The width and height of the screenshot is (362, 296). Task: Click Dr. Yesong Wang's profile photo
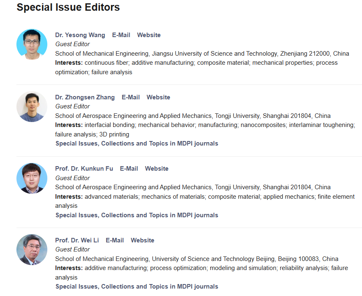pyautogui.click(x=32, y=45)
